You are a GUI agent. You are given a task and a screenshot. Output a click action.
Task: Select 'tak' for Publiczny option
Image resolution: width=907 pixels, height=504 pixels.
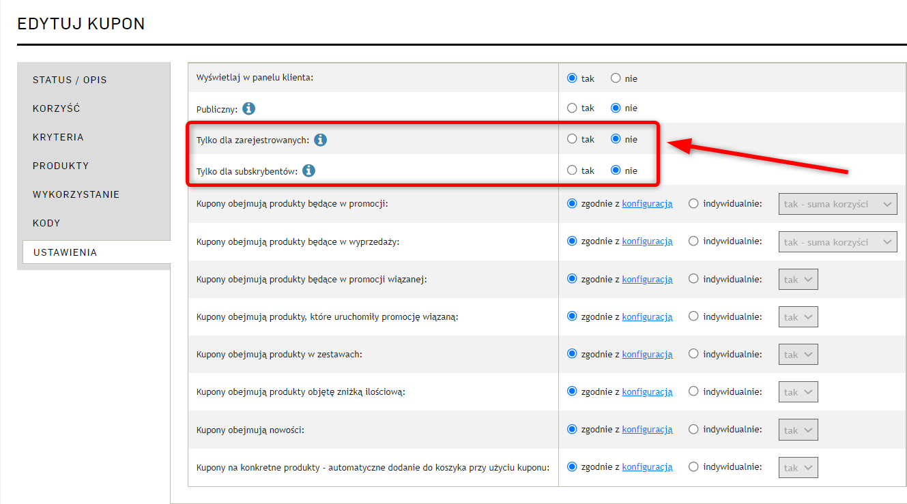(x=572, y=108)
